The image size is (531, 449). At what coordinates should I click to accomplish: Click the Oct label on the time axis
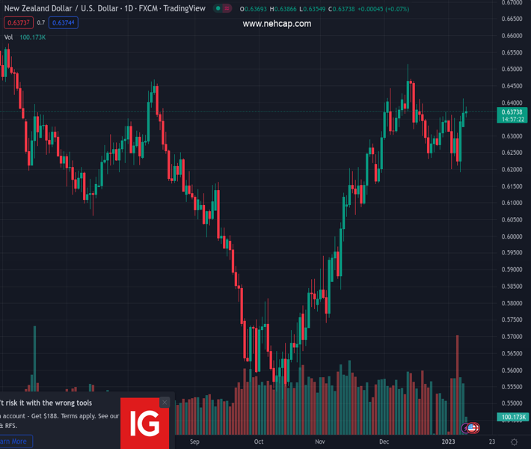tap(259, 442)
